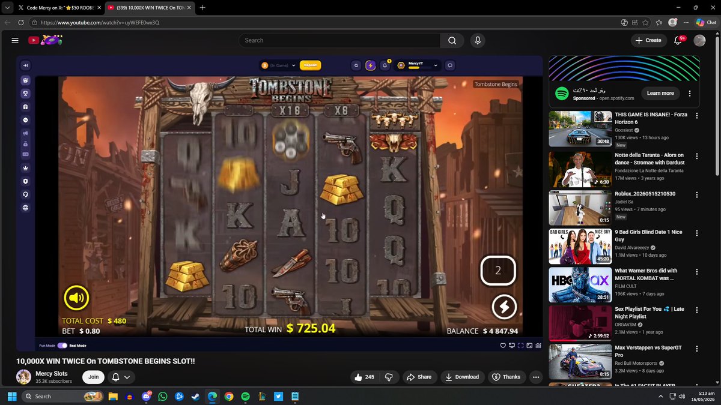Image resolution: width=721 pixels, height=405 pixels.
Task: Click the Join membership button
Action: tap(94, 377)
